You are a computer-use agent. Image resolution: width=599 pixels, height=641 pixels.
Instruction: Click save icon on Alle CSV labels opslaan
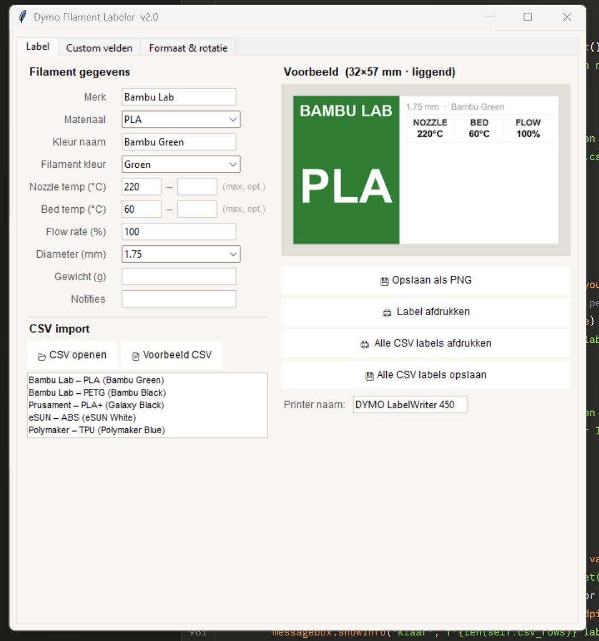[369, 376]
